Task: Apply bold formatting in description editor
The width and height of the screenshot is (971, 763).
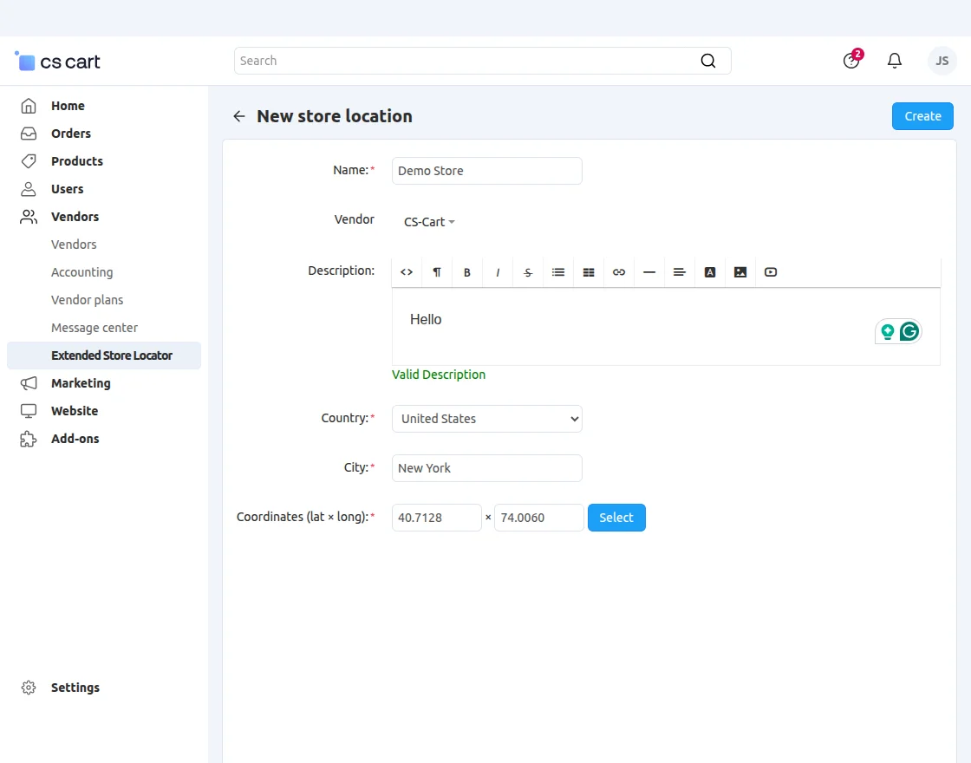Action: tap(467, 272)
